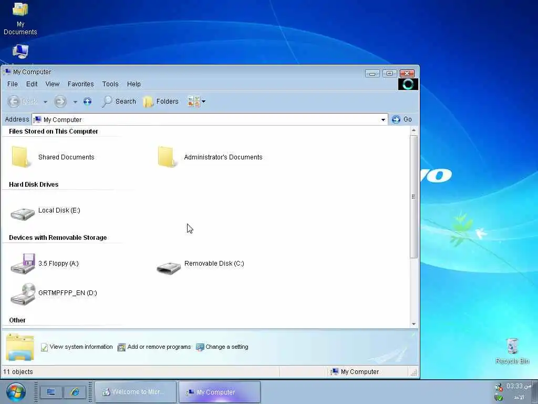This screenshot has height=404, width=538.
Task: Open the Tools menu
Action: [110, 84]
